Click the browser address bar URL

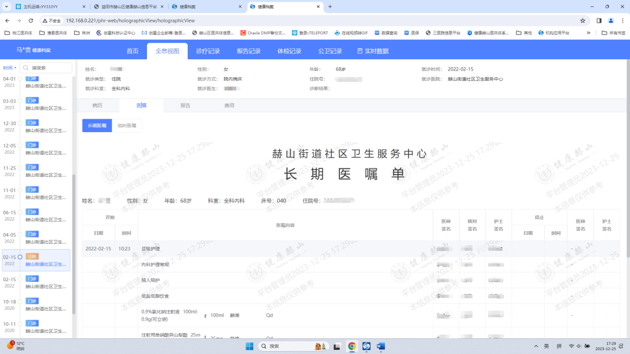point(130,20)
